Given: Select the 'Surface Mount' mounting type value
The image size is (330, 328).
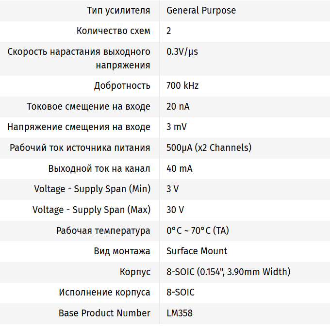Looking at the screenshot, I should pyautogui.click(x=197, y=251).
